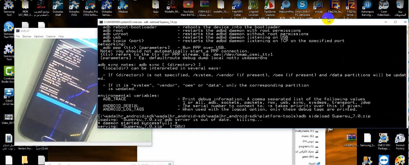
Task: Select music (G:) drive in Explorer
Action: click(x=310, y=136)
